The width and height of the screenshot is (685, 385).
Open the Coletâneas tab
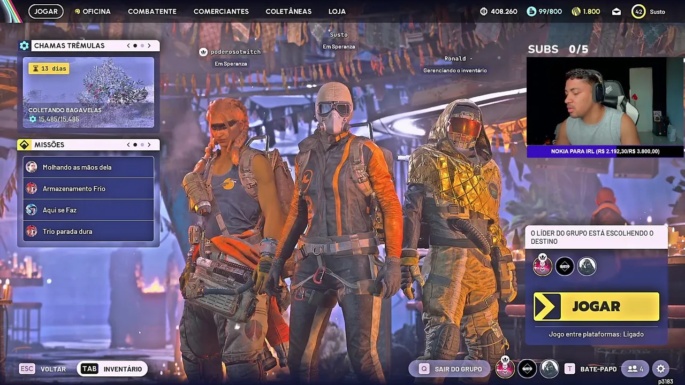tap(288, 11)
